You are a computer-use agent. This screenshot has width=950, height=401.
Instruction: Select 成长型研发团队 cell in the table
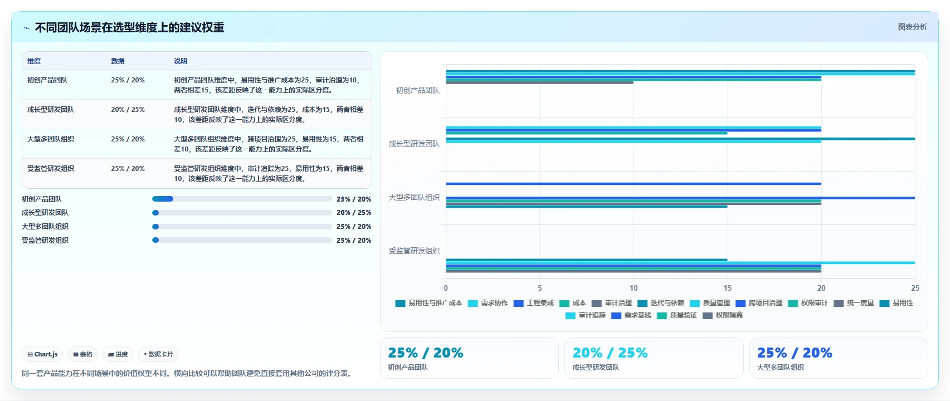pyautogui.click(x=51, y=110)
